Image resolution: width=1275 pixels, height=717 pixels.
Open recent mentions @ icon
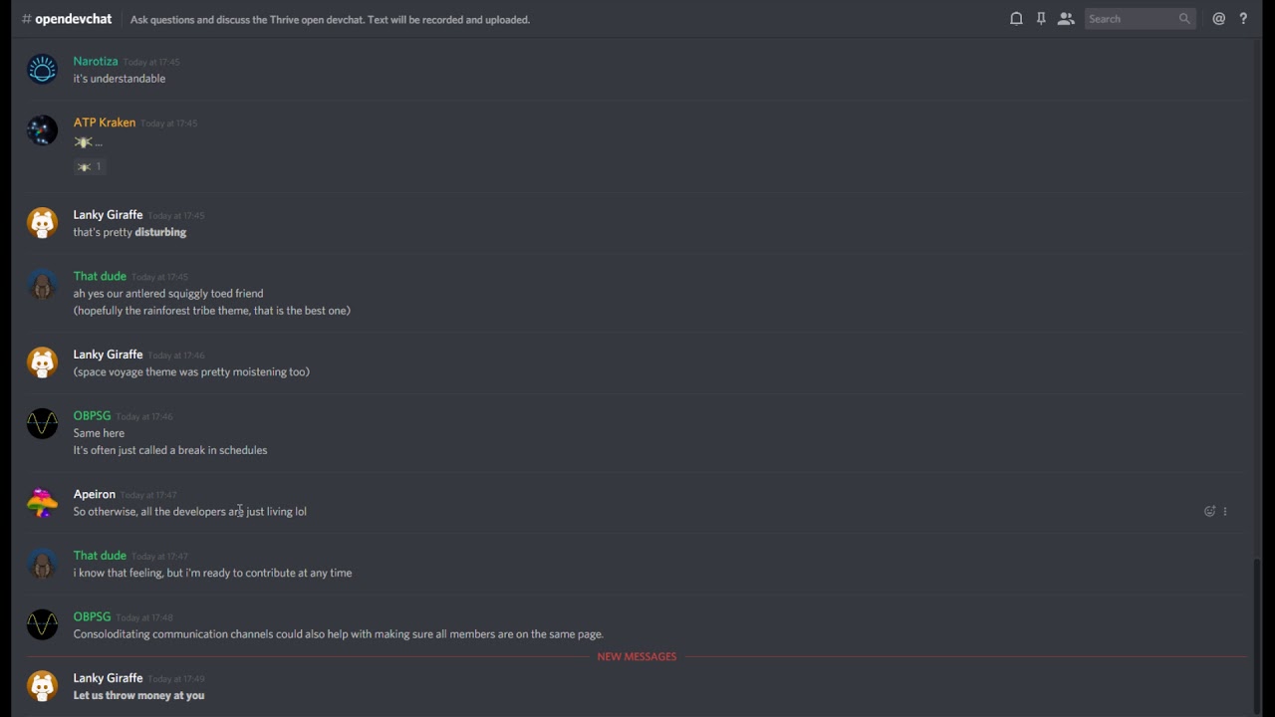(x=1218, y=19)
